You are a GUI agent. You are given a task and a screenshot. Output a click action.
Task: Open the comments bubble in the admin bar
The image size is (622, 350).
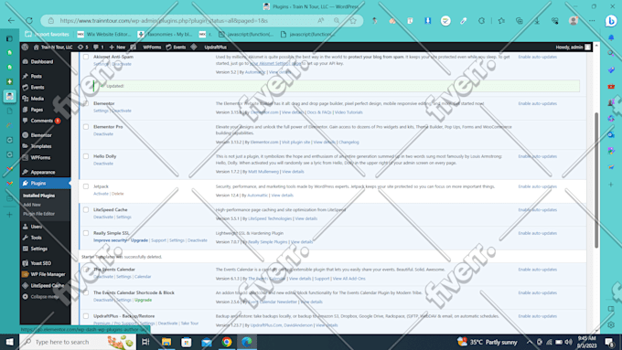click(98, 47)
